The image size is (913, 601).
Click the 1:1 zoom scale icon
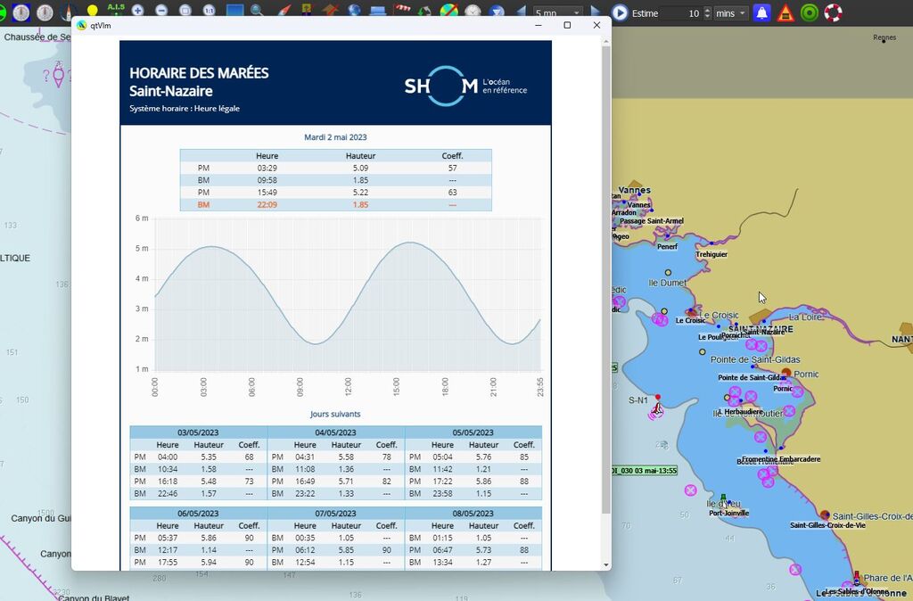209,11
